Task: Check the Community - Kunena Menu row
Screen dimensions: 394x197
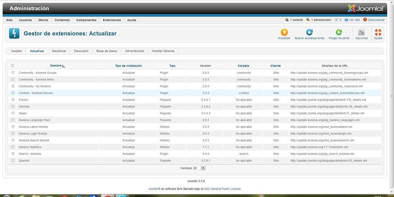Action: 13,79
